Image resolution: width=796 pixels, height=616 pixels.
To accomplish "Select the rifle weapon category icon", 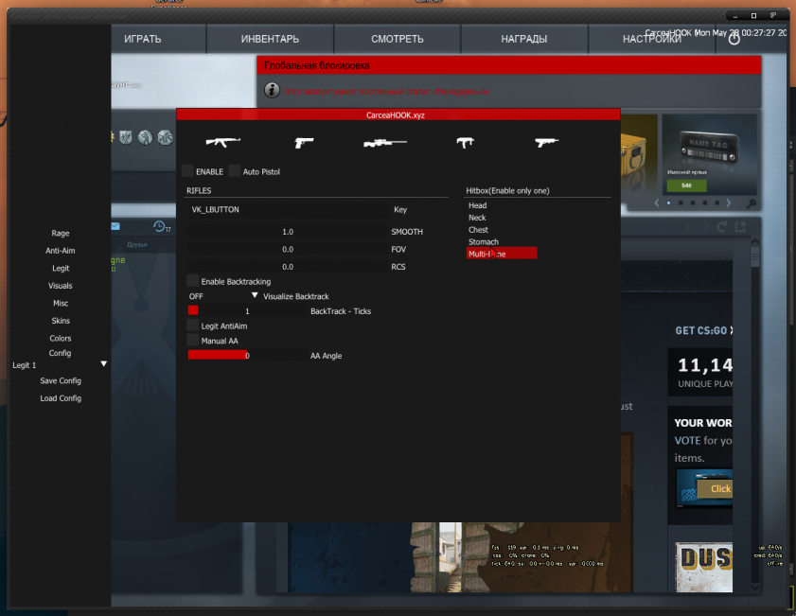I will pyautogui.click(x=222, y=142).
